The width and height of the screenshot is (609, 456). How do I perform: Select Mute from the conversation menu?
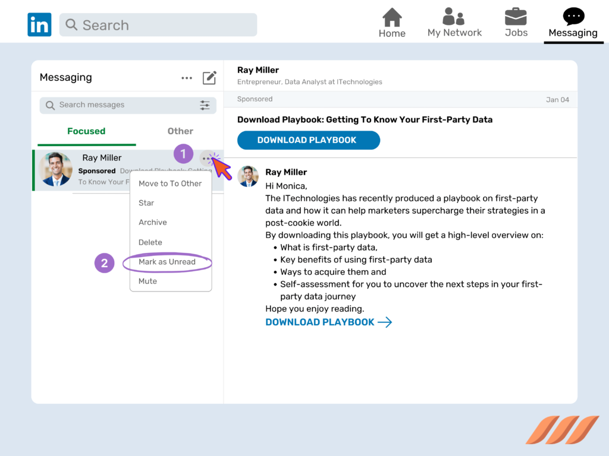pyautogui.click(x=147, y=281)
